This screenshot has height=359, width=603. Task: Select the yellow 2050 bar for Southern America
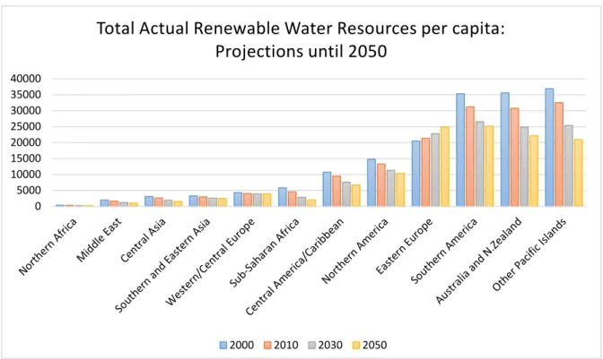[x=489, y=167]
